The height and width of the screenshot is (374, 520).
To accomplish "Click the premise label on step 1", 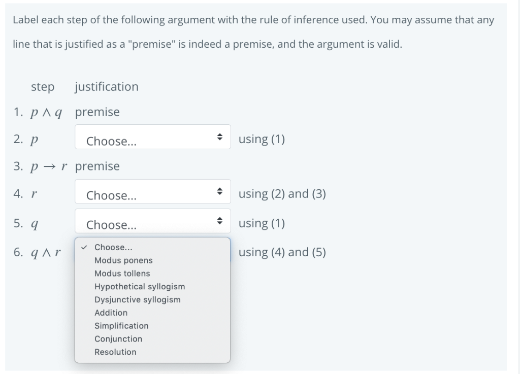I will [x=97, y=112].
